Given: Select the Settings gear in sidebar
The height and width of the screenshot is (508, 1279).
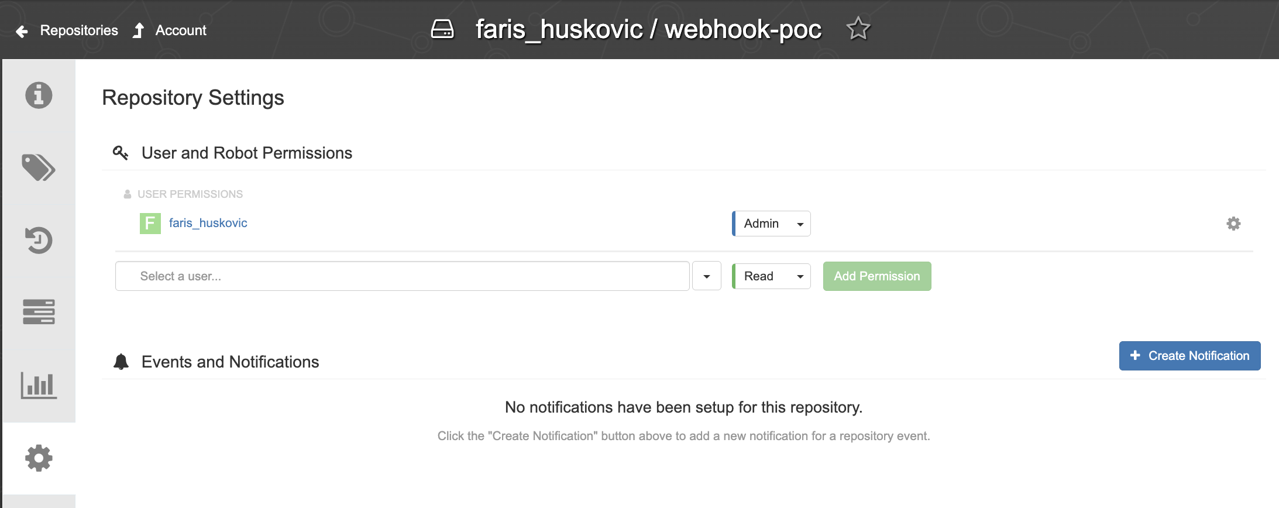Looking at the screenshot, I should 39,458.
